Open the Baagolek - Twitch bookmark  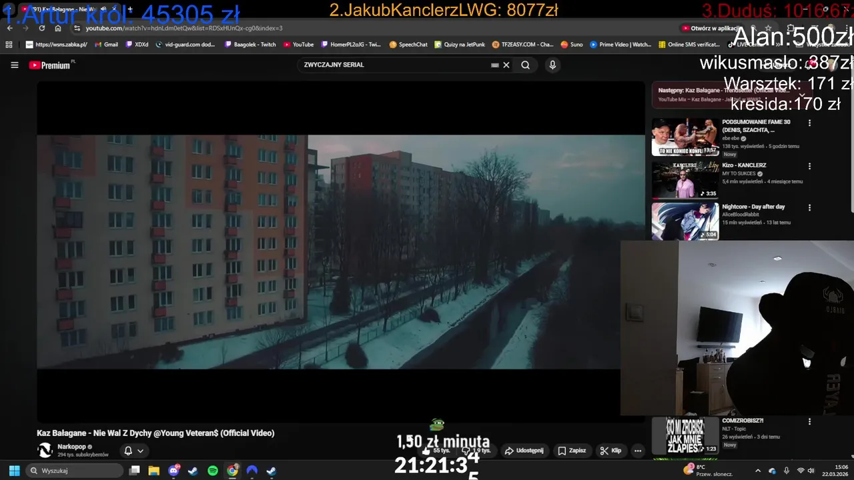click(250, 45)
